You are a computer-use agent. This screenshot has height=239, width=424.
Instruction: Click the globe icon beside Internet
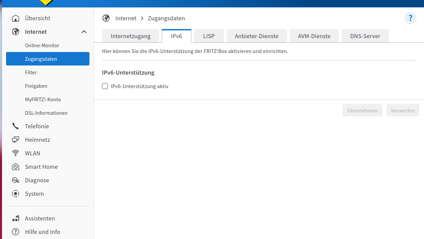click(x=16, y=31)
